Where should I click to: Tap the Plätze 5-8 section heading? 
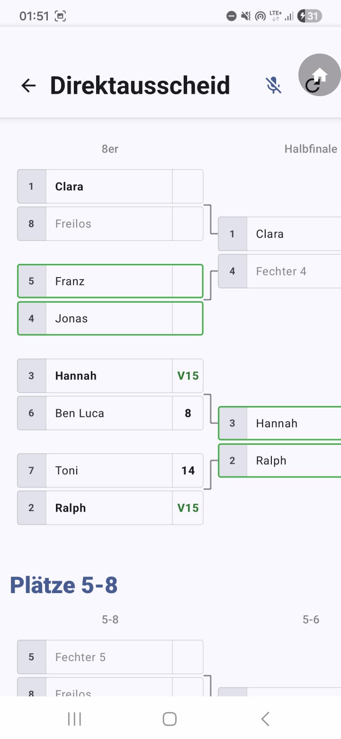tap(64, 585)
